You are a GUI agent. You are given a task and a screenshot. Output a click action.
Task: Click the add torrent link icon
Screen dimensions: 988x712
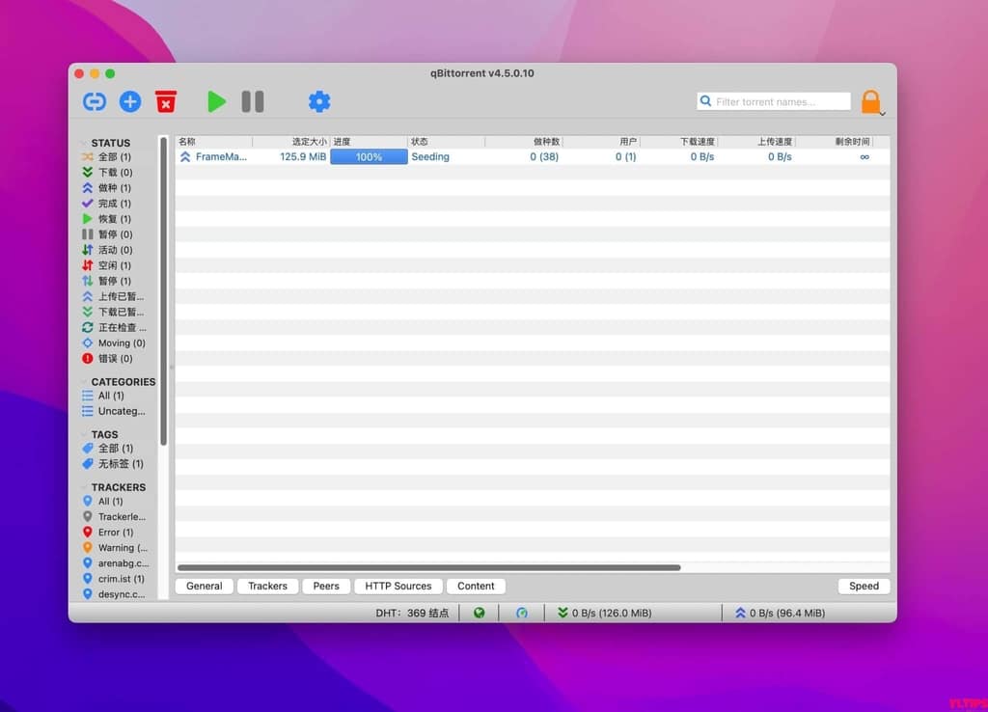pos(94,101)
